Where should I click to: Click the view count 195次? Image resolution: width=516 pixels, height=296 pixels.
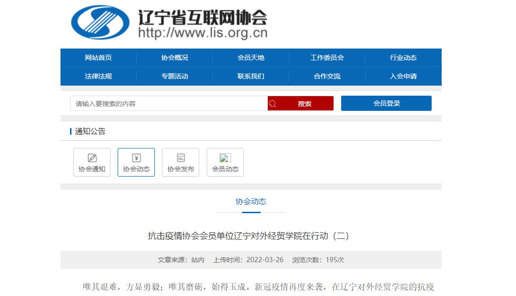334,260
